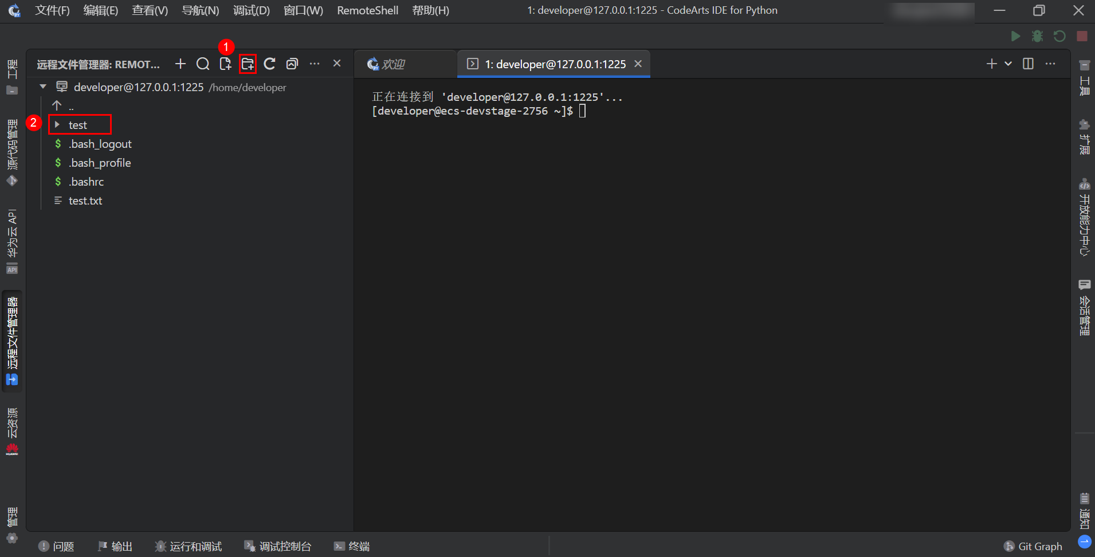Open the RemoteShell menu
1095x557 pixels.
367,10
